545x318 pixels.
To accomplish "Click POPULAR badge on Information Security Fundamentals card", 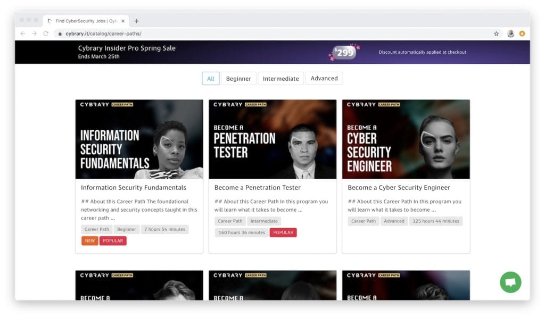I will point(113,240).
